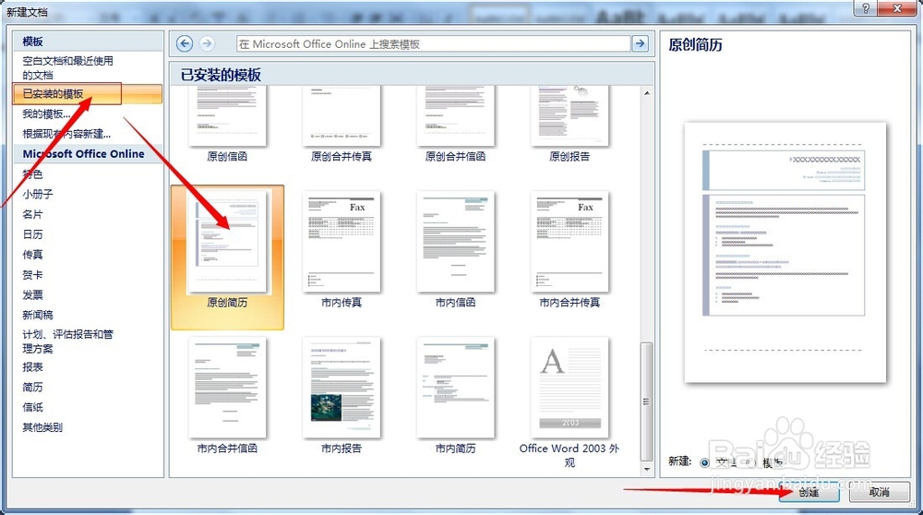
Task: Click the template list scrollbar thumb
Action: (646, 401)
